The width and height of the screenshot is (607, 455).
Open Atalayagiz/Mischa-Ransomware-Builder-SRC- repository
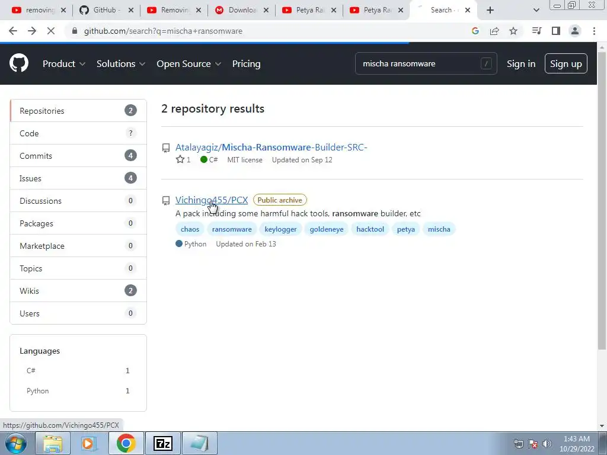(x=271, y=148)
